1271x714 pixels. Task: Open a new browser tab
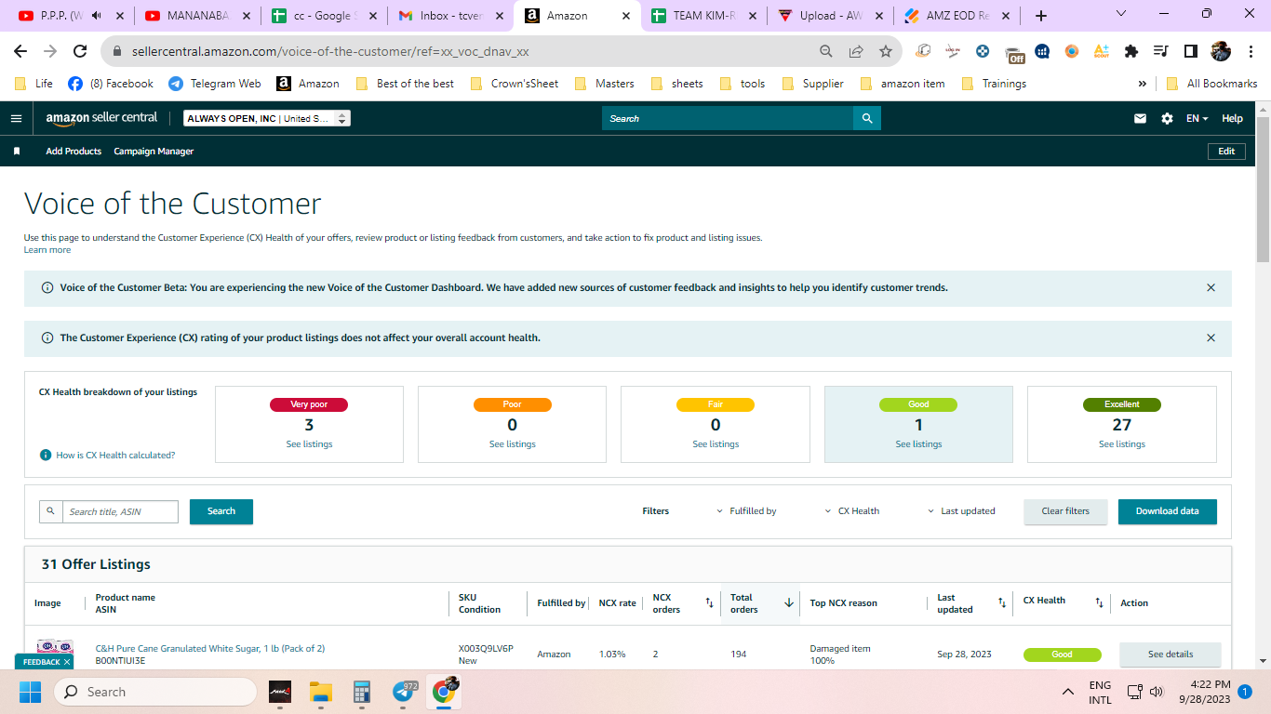pyautogui.click(x=1041, y=16)
